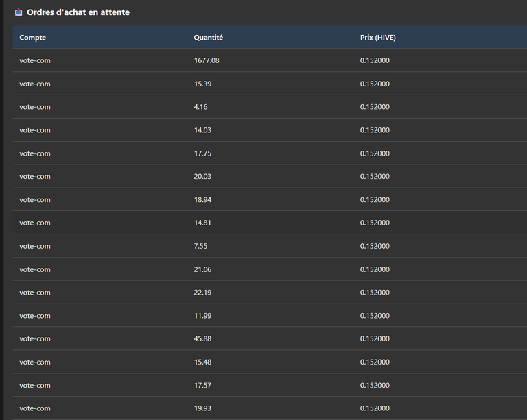Click the Quantité column header
The height and width of the screenshot is (420, 527).
[x=209, y=38]
